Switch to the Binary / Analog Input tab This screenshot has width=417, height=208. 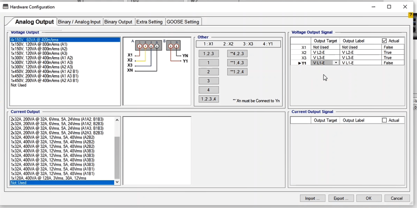pos(79,22)
